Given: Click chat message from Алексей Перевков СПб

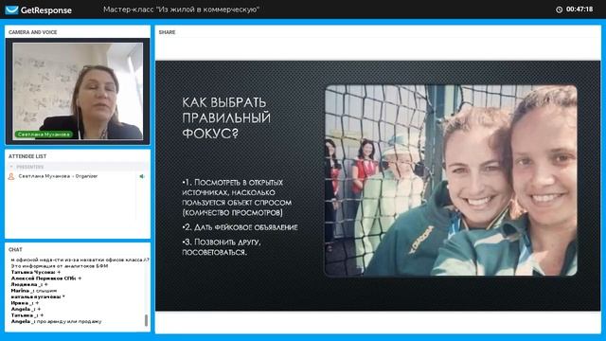Looking at the screenshot, I should (x=46, y=278).
